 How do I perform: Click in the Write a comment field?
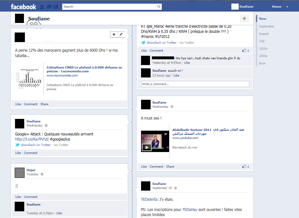195,84
